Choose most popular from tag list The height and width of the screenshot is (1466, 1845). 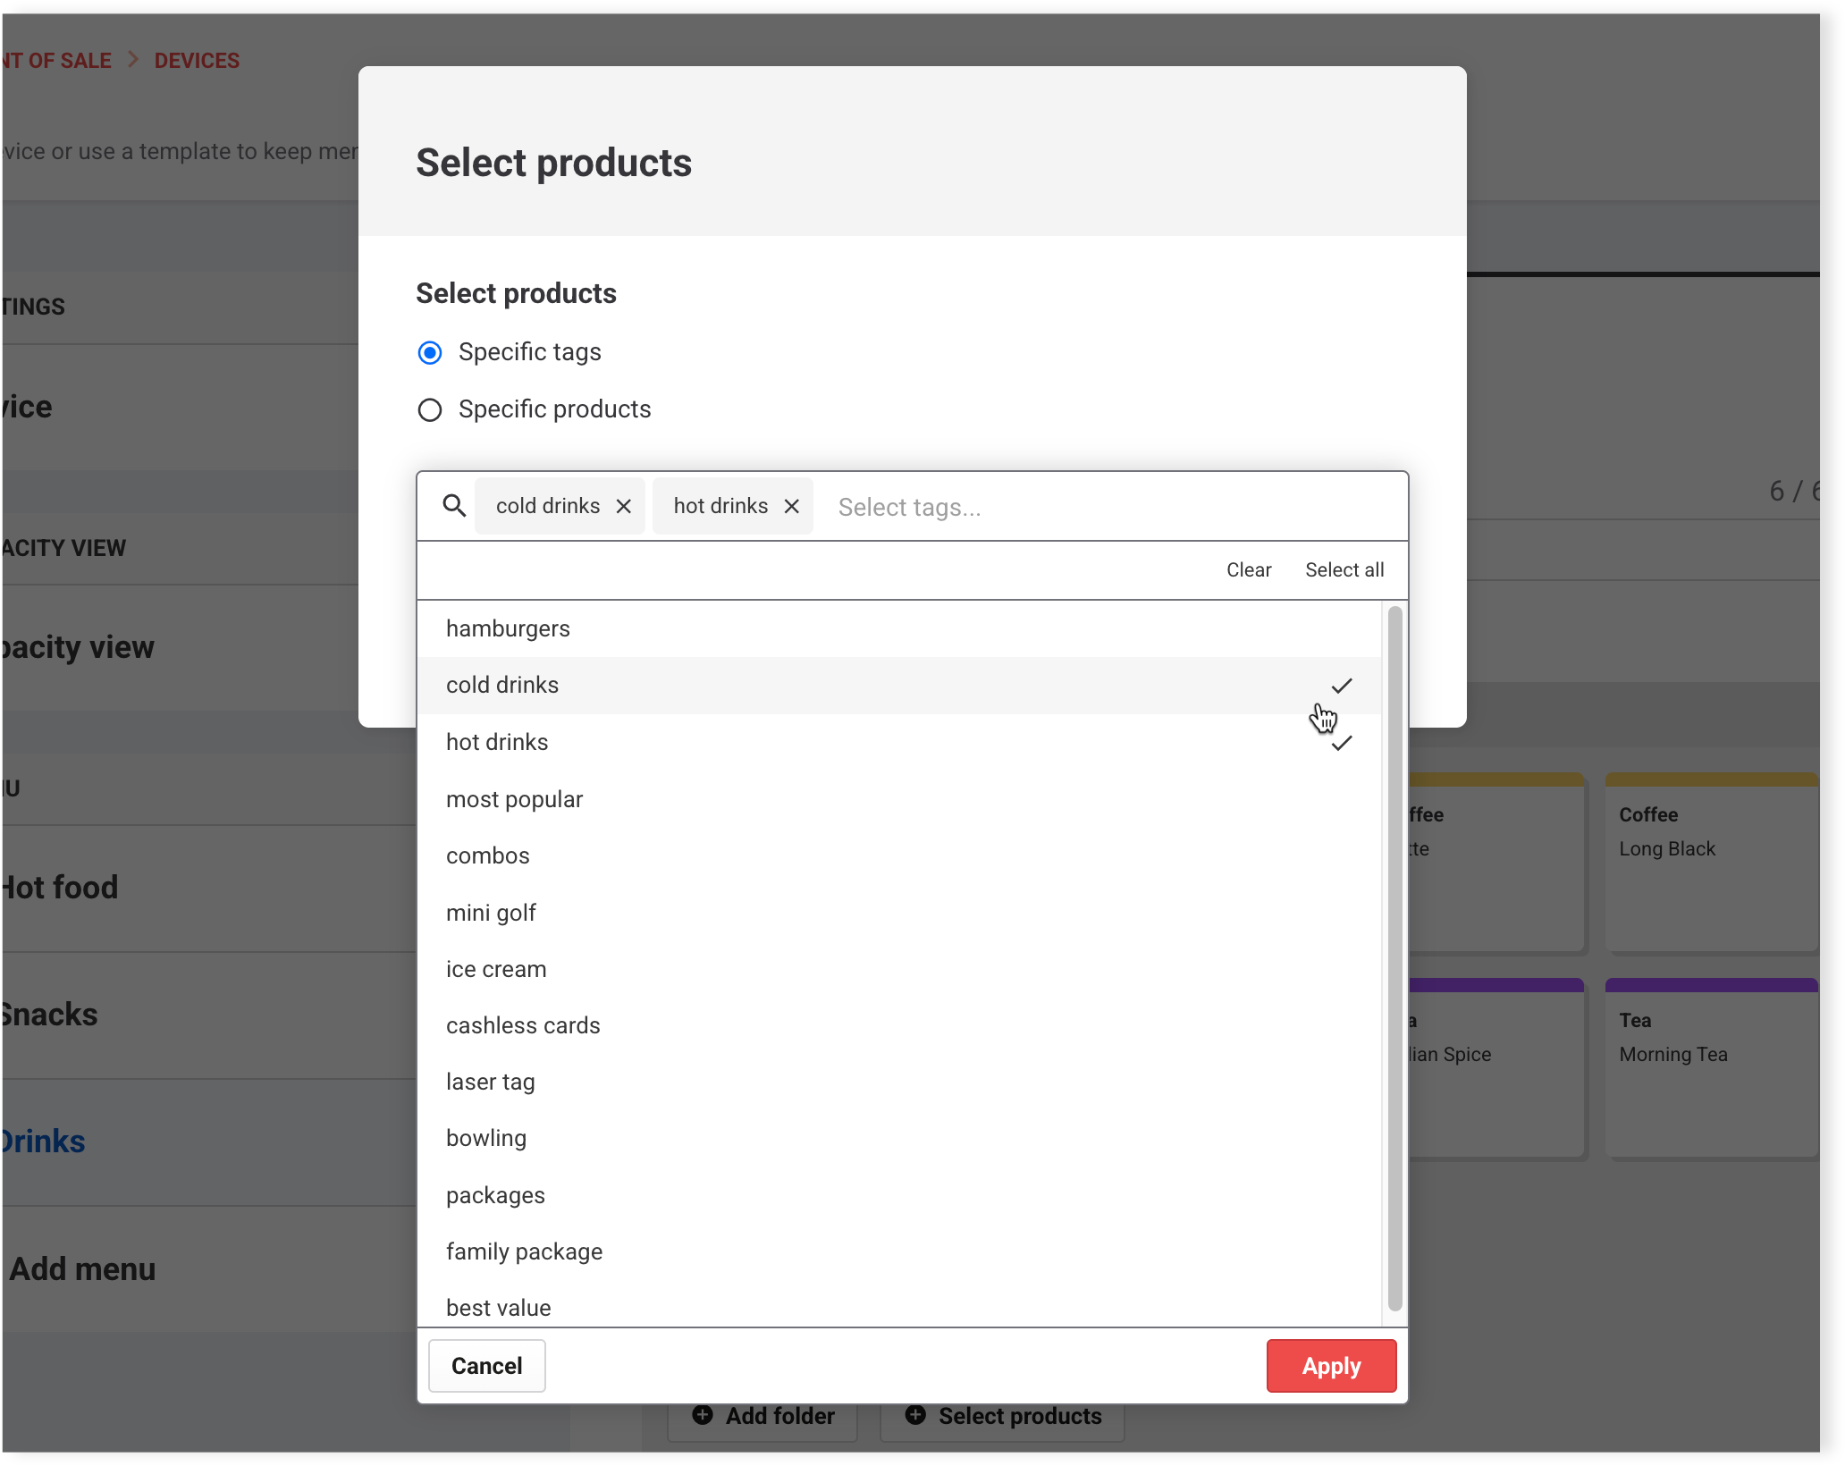514,800
